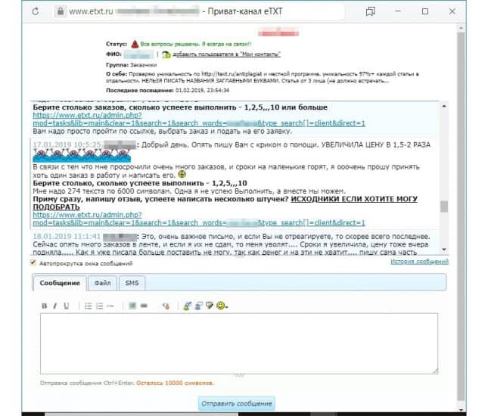Click the remove link icon
488x416 pixels.
[166, 306]
